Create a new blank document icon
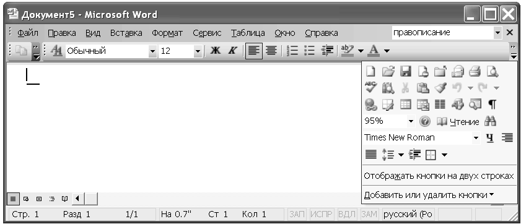Image resolution: width=521 pixels, height=224 pixels. 370,71
